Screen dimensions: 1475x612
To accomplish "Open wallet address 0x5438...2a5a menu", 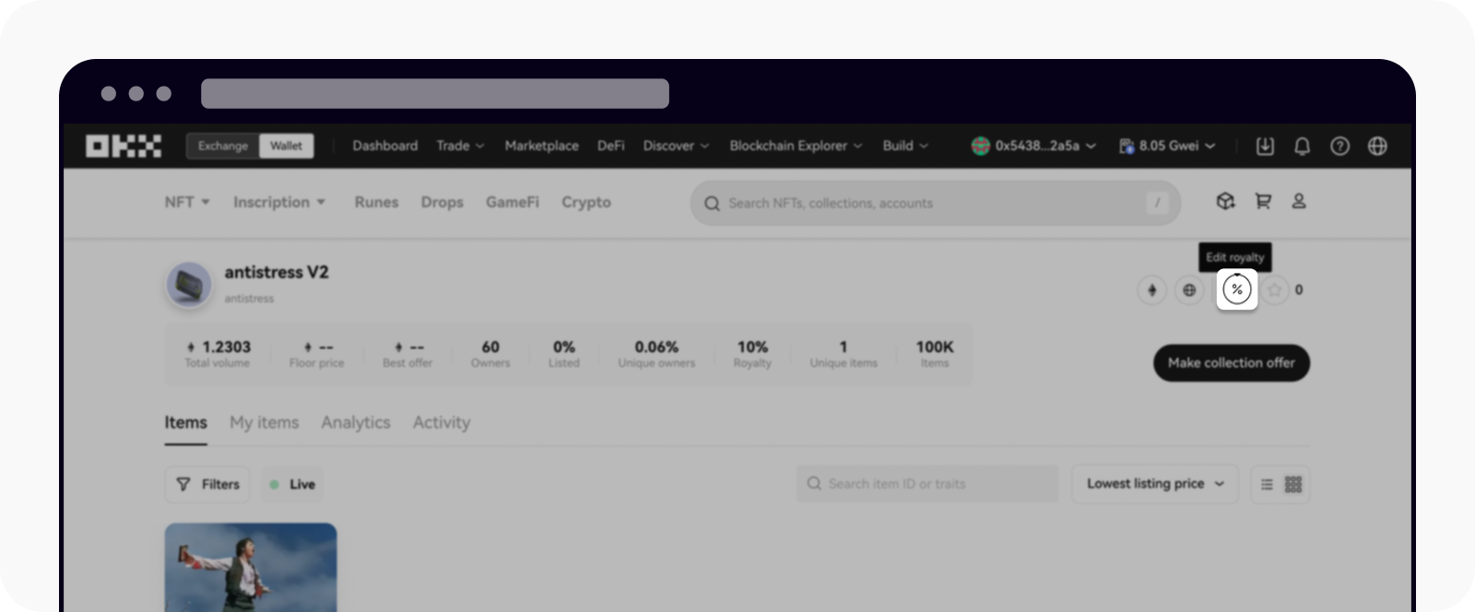I will (x=1033, y=146).
